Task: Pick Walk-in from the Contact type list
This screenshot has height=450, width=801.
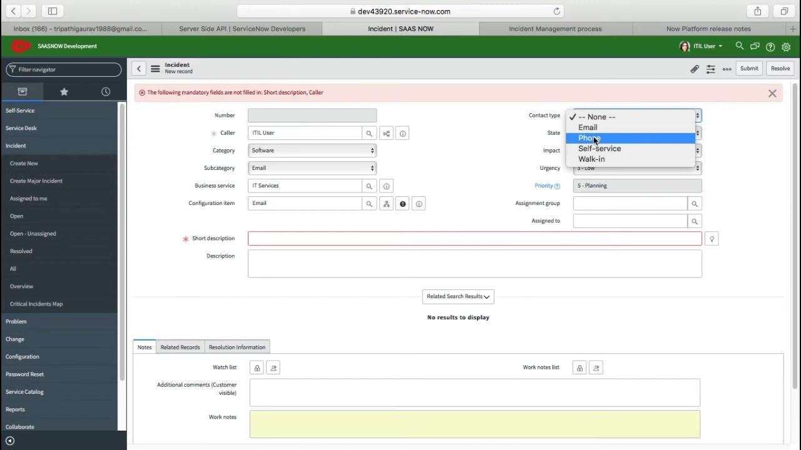Action: (x=631, y=159)
